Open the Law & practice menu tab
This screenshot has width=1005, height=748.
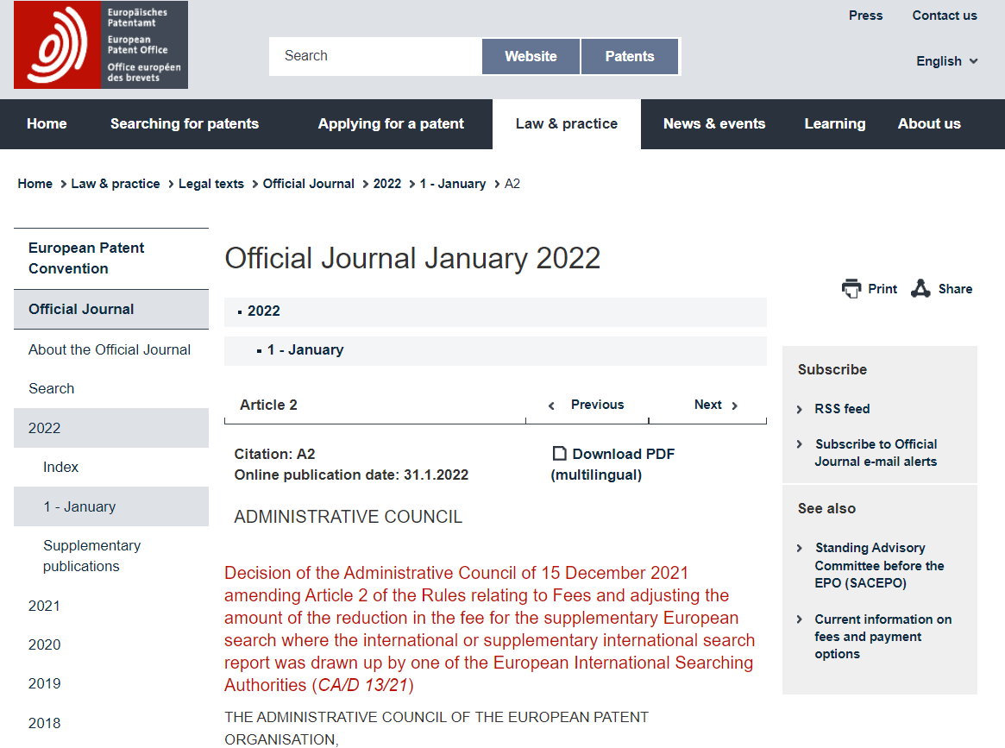[566, 123]
